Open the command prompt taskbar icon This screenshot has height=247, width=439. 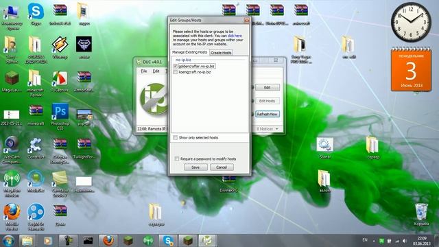[88, 241]
